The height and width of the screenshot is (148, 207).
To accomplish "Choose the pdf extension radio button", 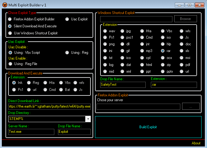I will pos(182,65).
